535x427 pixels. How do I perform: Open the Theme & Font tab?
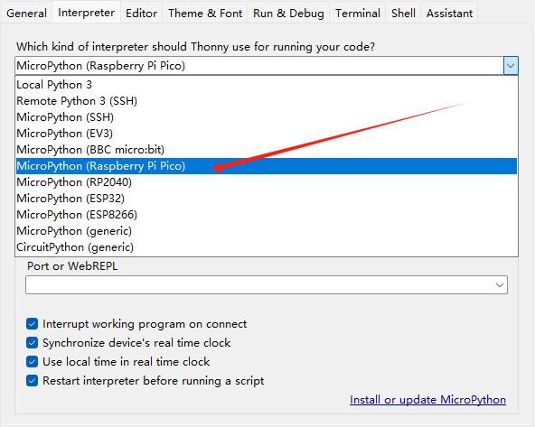205,13
